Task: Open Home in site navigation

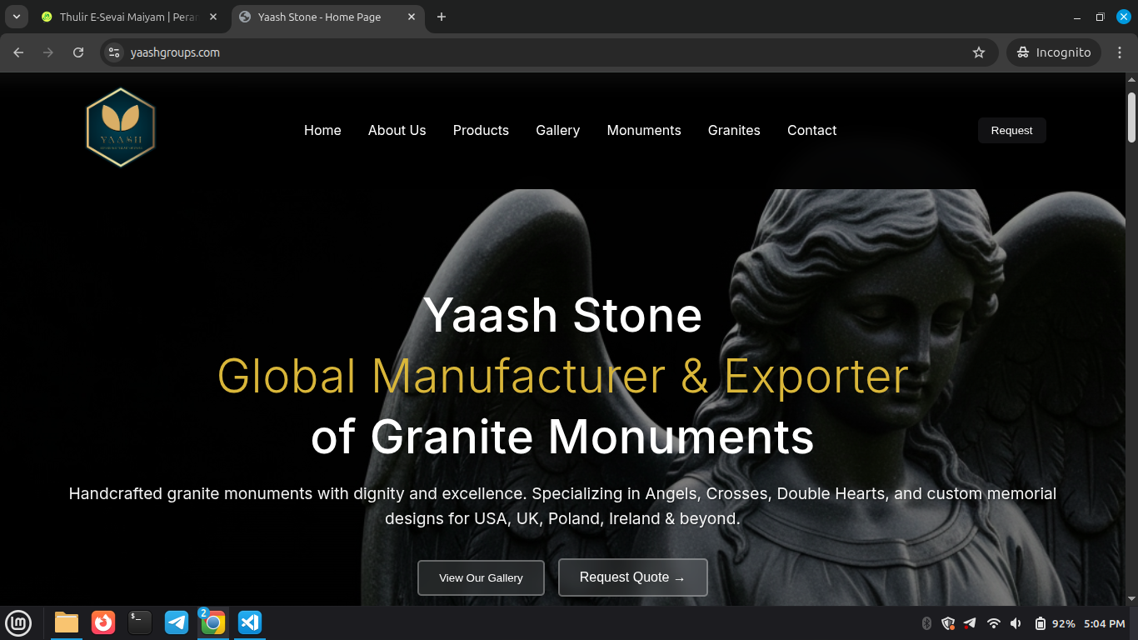Action: [322, 130]
